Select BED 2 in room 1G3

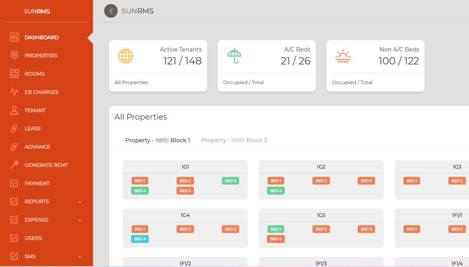click(x=457, y=181)
